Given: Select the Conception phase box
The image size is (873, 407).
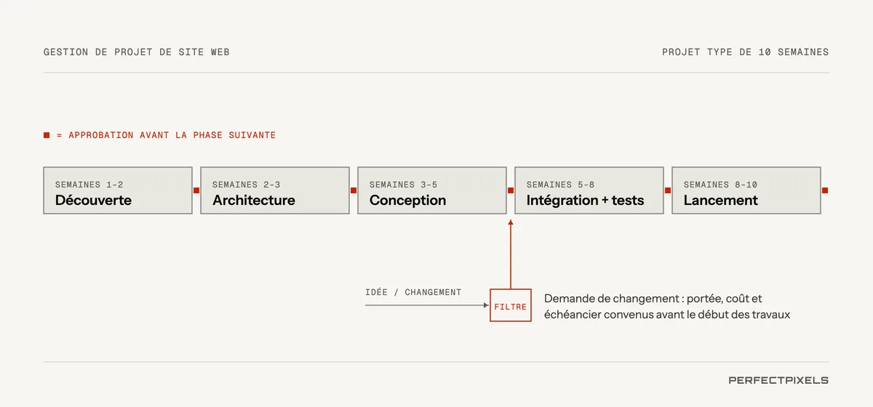Looking at the screenshot, I should tap(432, 190).
